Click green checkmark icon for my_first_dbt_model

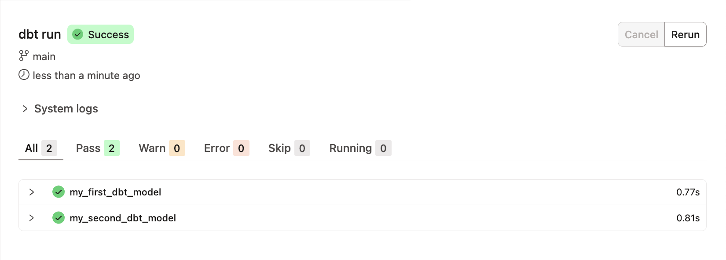(59, 192)
